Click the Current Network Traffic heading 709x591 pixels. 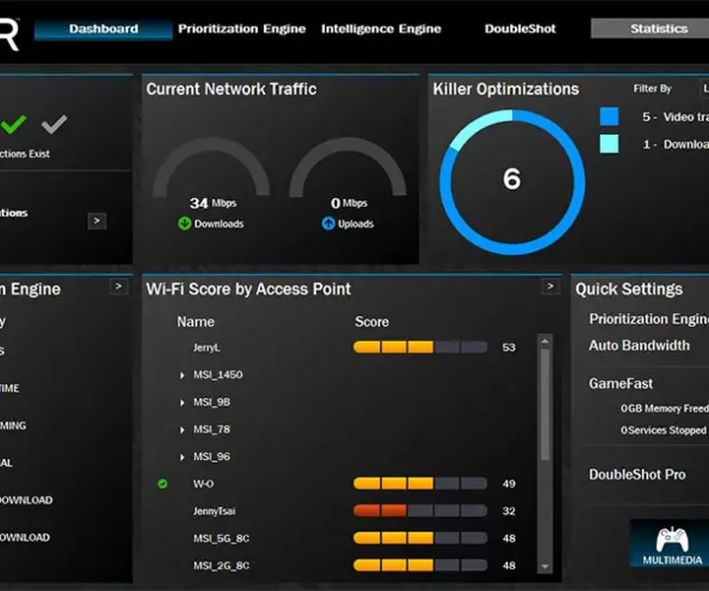[231, 89]
